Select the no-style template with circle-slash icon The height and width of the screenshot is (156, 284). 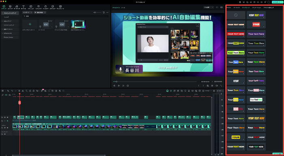coord(236,15)
